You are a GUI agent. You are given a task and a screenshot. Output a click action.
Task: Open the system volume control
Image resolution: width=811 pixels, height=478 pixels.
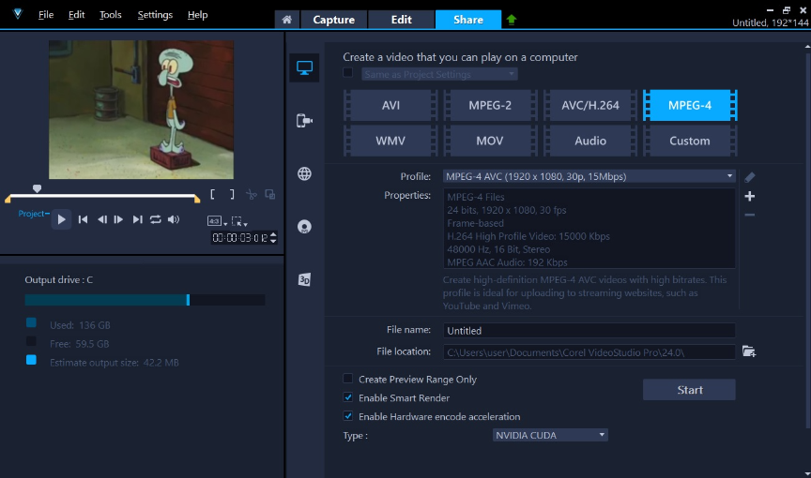coord(174,219)
